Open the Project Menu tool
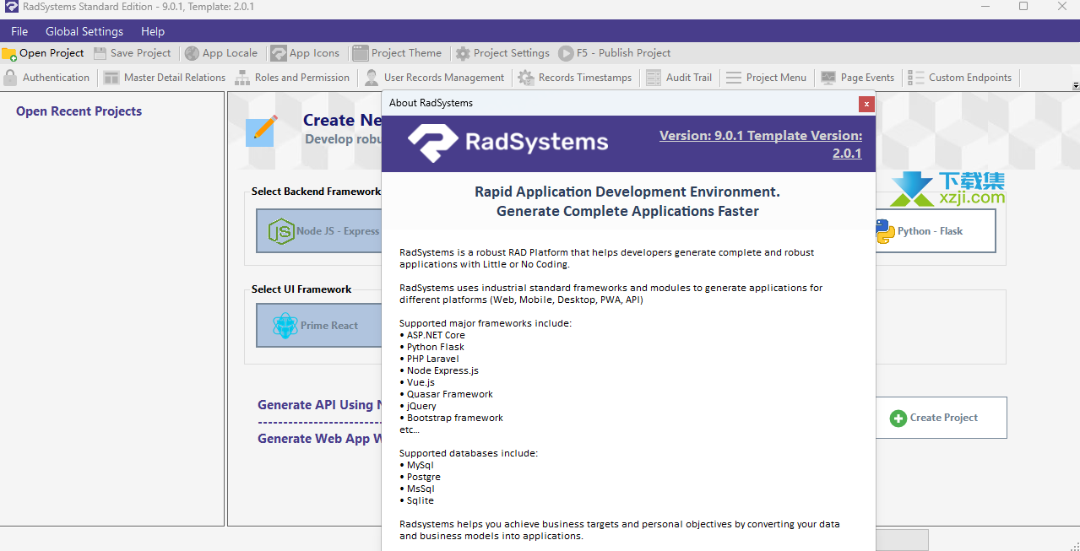The image size is (1080, 551). point(766,78)
